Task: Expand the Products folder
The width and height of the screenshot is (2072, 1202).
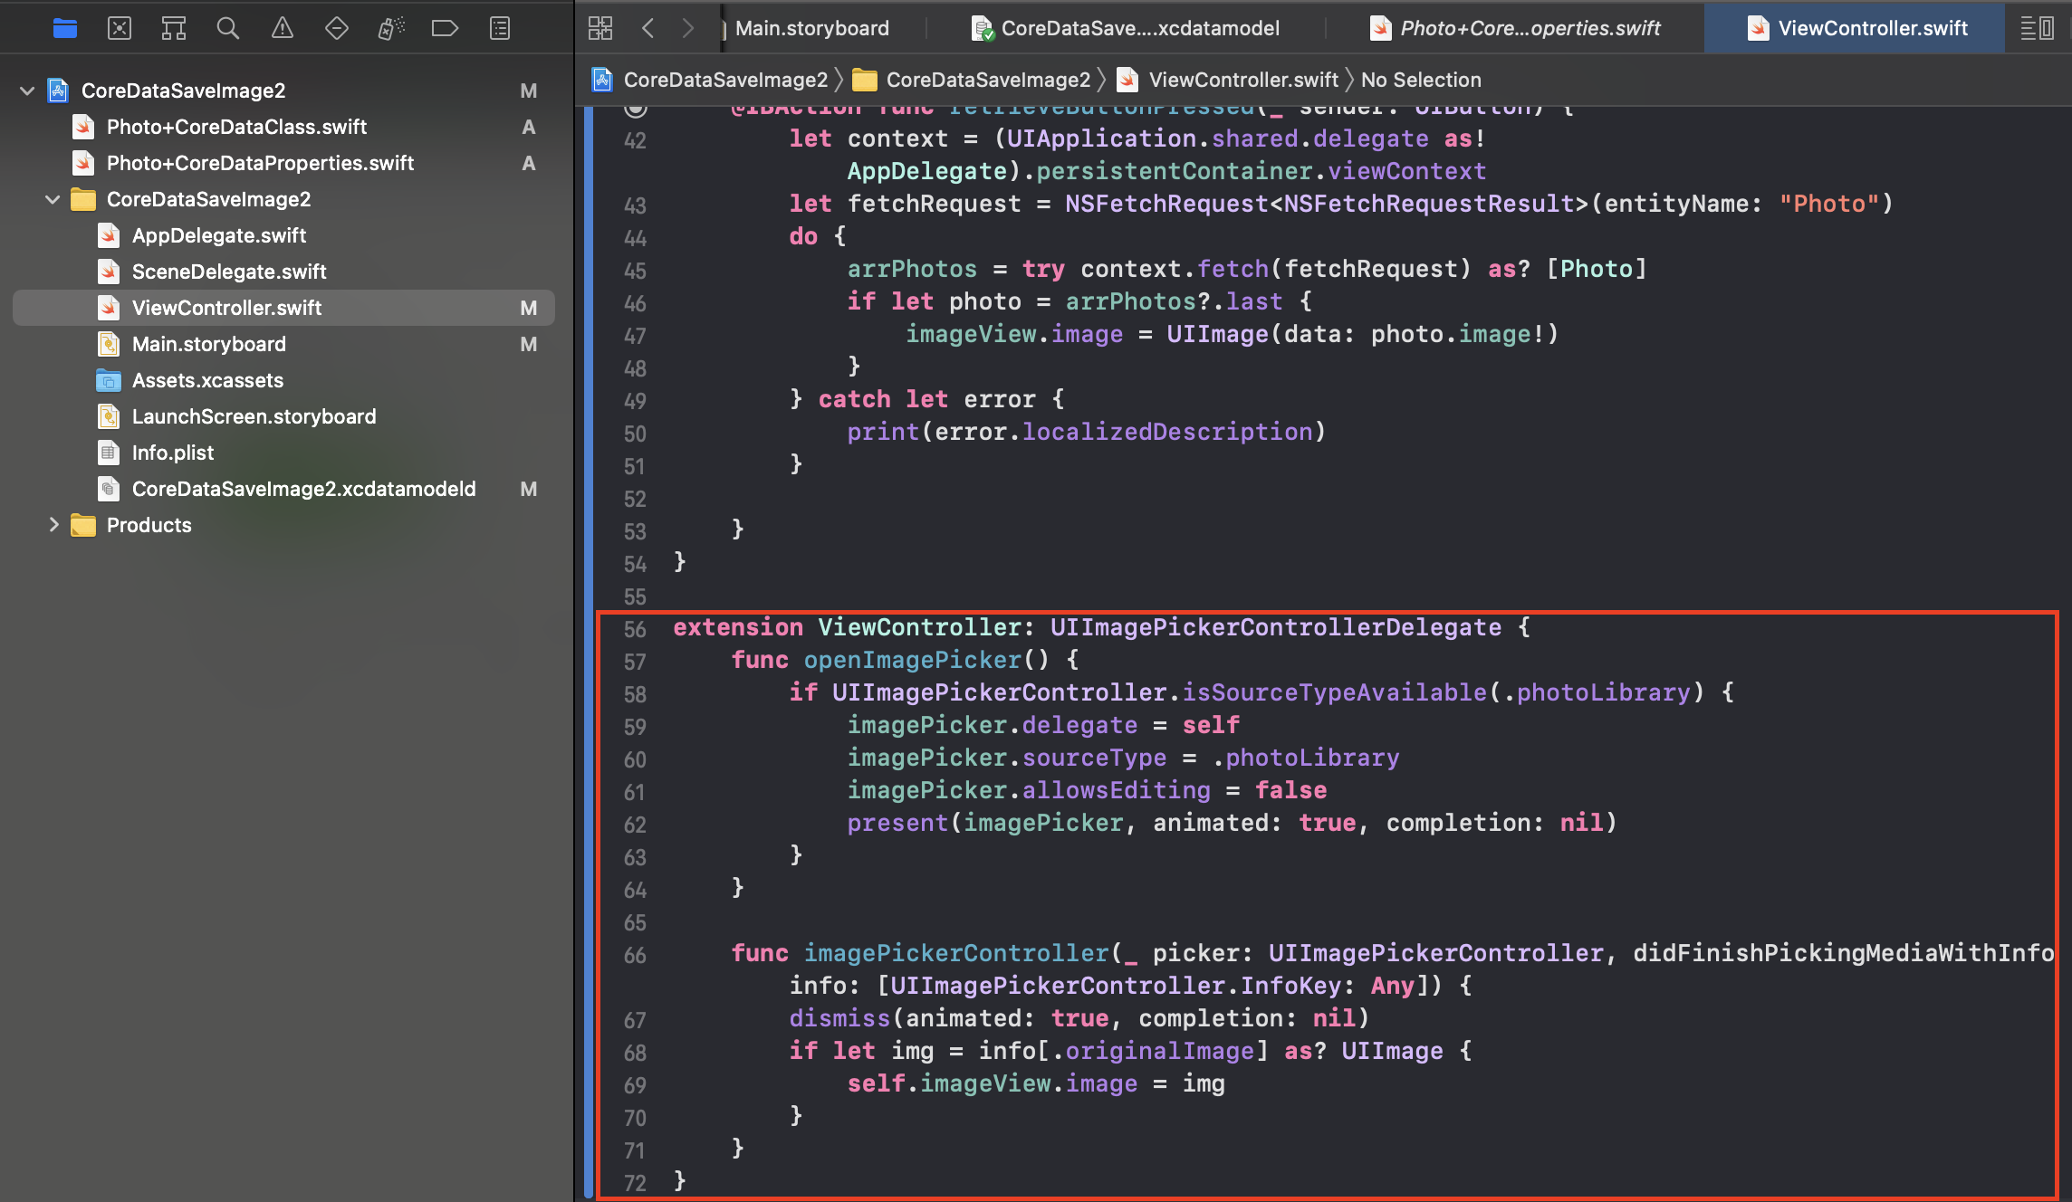Action: coord(53,525)
